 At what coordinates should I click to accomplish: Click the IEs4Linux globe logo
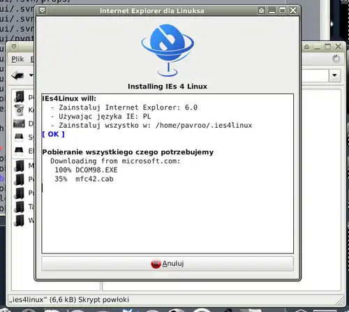tap(168, 50)
